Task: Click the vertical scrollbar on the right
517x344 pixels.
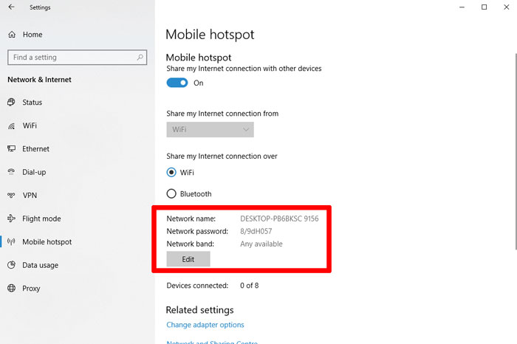Action: 516,151
